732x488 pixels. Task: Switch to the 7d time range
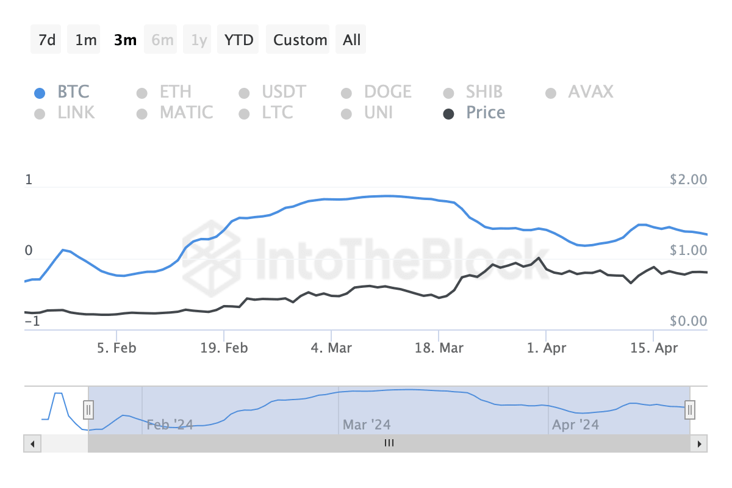(x=46, y=39)
